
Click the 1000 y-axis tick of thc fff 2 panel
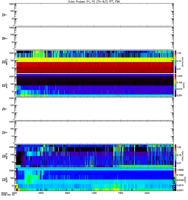(11, 122)
